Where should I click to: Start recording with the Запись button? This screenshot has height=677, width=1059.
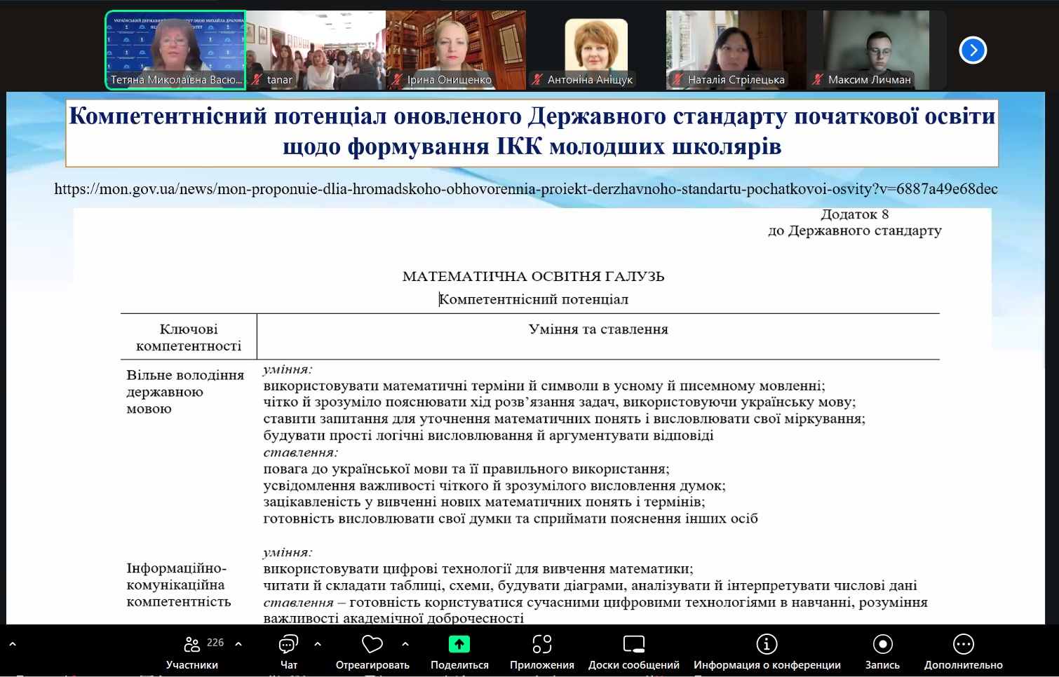(x=882, y=645)
